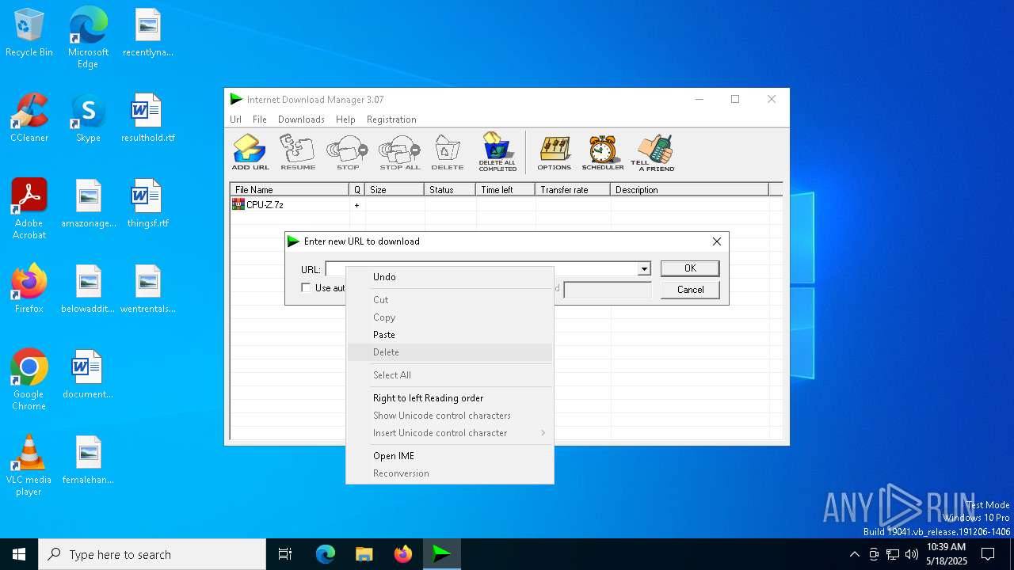Sort by the Size column header
Screen dimensions: 1014x570
click(395, 190)
